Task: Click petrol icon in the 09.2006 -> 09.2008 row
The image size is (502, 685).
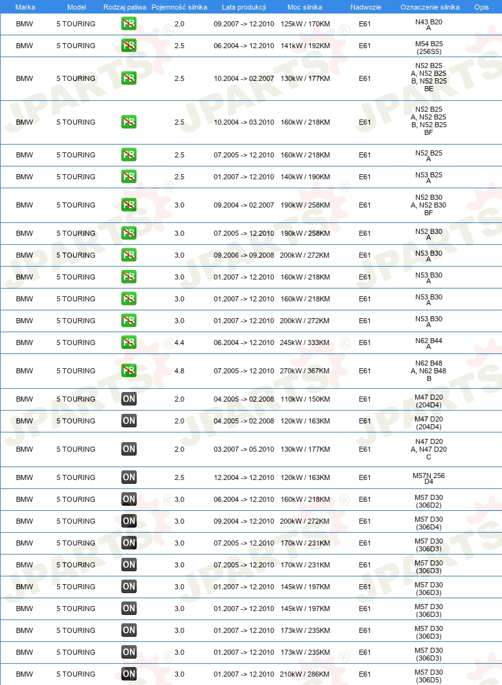Action: point(129,255)
